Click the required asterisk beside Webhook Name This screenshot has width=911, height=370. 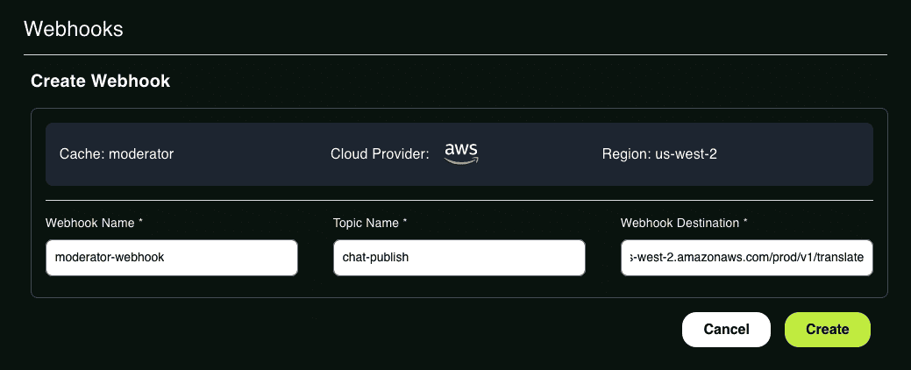click(x=140, y=222)
